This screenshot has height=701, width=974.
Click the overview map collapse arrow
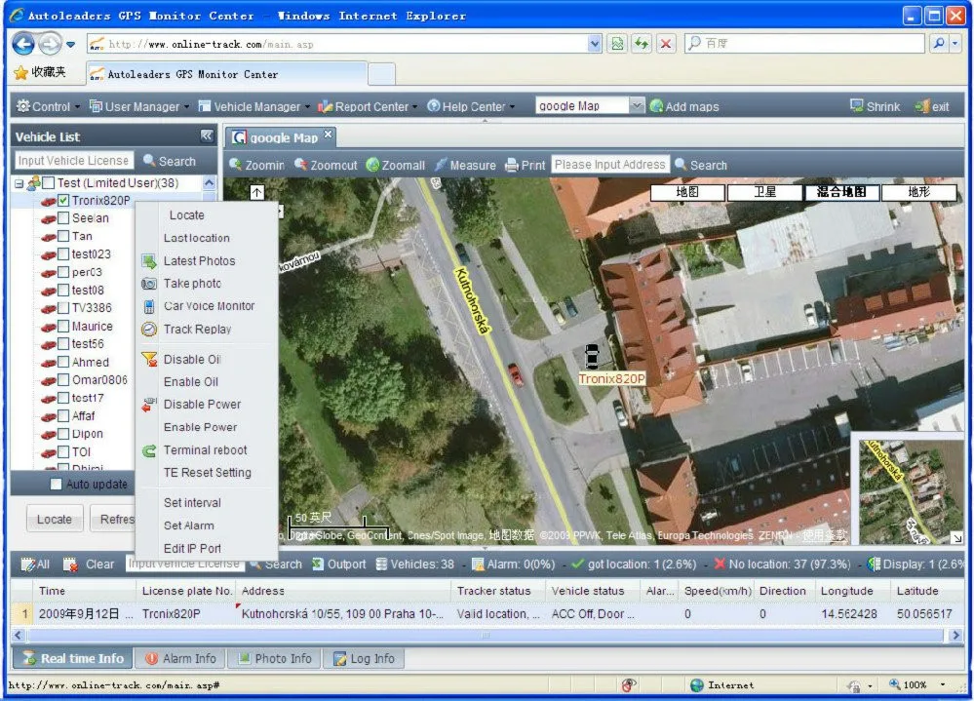[957, 538]
